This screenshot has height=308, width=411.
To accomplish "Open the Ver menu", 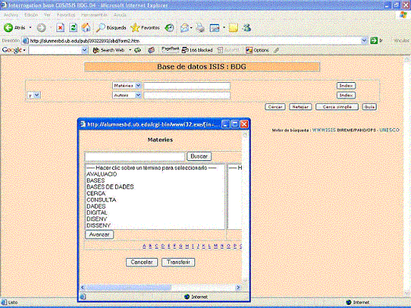I will (47, 15).
